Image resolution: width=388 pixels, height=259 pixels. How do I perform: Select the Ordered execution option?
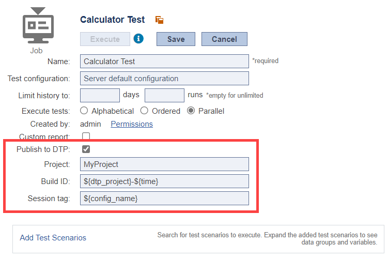pyautogui.click(x=144, y=111)
